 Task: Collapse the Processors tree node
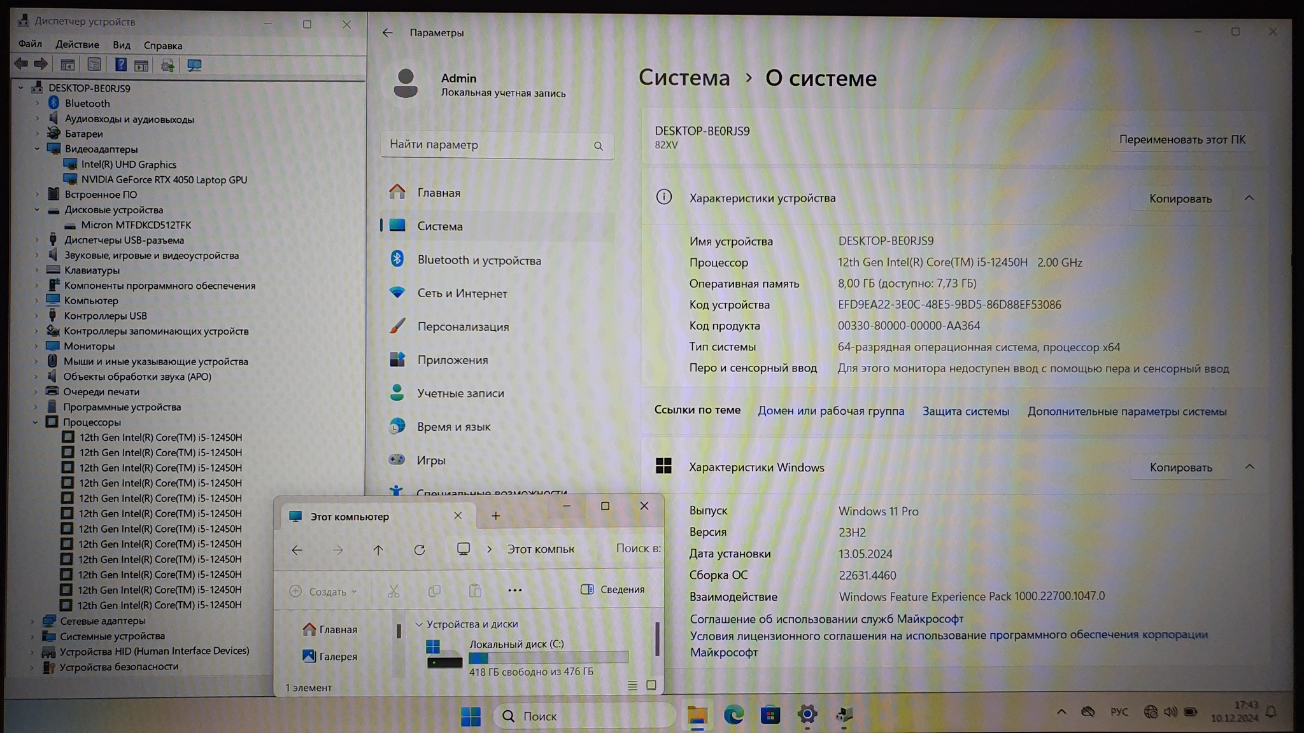pos(36,422)
